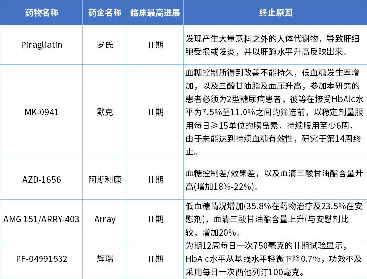Click the 罗氏 company cell
This screenshot has width=367, height=279.
point(104,45)
